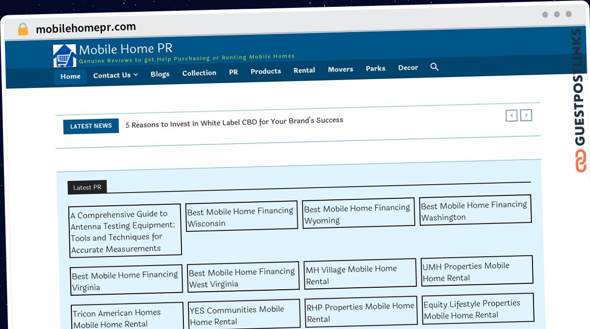This screenshot has width=590, height=329.
Task: Click the padlock icon beside the URL
Action: (23, 29)
